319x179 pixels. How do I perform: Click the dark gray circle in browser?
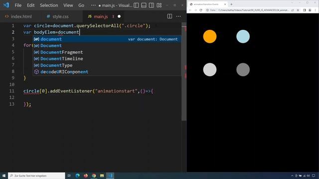(243, 70)
